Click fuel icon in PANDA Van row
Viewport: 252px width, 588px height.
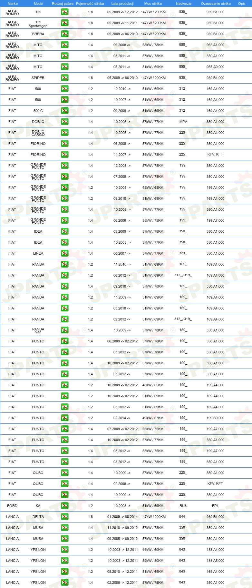[x=64, y=330]
